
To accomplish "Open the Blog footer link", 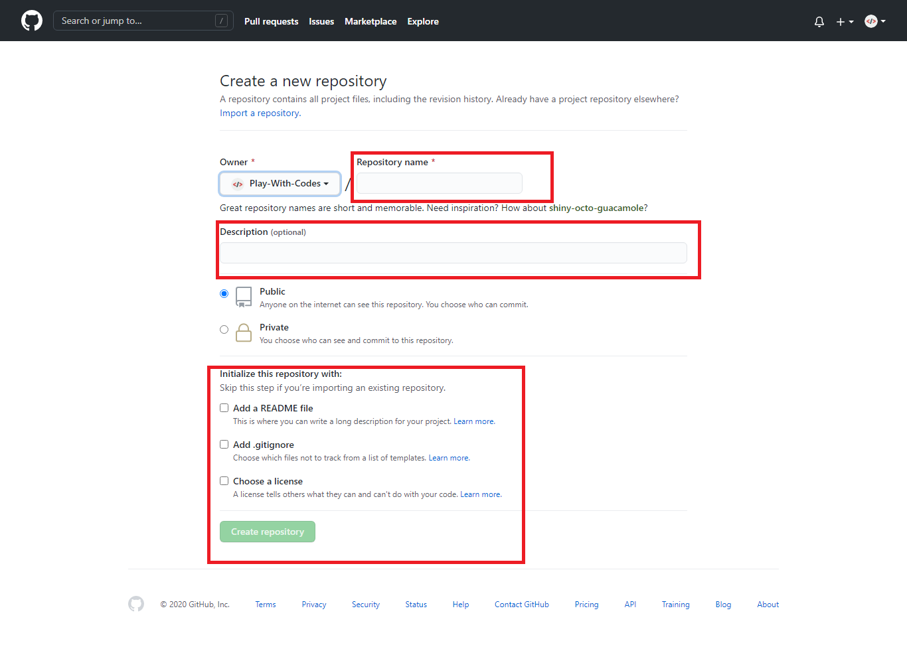I will [723, 605].
